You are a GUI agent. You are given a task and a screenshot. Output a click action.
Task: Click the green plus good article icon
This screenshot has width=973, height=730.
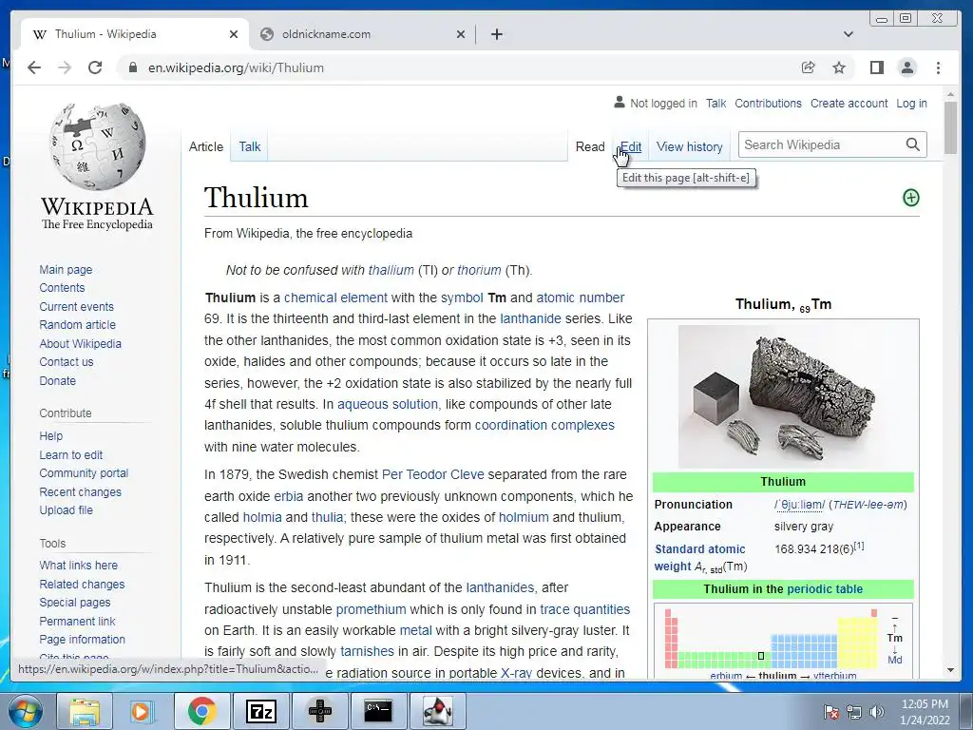(910, 198)
